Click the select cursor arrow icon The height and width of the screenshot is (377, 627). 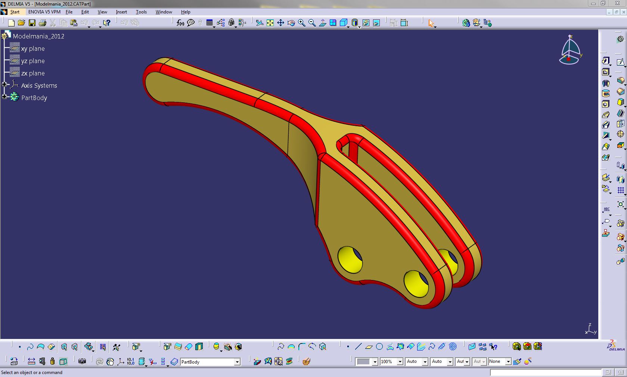[431, 23]
